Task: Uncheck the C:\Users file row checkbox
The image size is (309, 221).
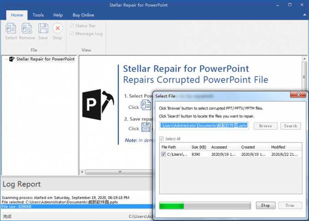Action: [164, 154]
